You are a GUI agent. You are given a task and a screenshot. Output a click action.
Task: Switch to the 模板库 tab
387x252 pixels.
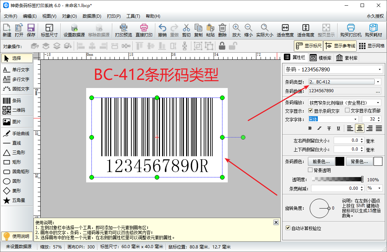(x=321, y=58)
